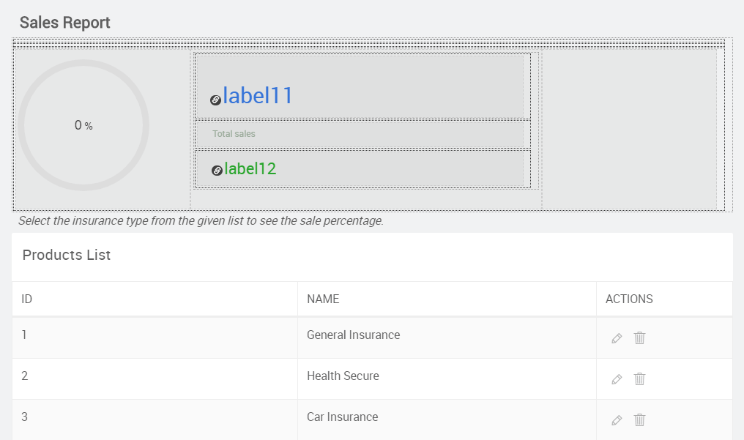The height and width of the screenshot is (440, 744).
Task: Click the 0 % circular progress chart
Action: click(x=83, y=125)
